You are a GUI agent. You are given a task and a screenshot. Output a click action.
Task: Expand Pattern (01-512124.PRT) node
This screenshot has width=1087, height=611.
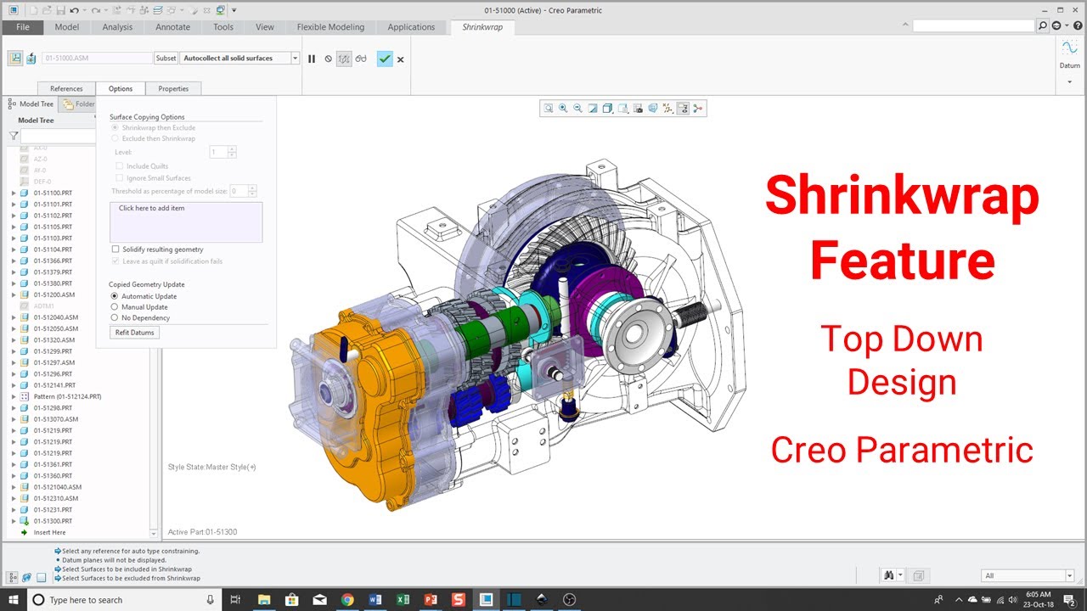[14, 397]
